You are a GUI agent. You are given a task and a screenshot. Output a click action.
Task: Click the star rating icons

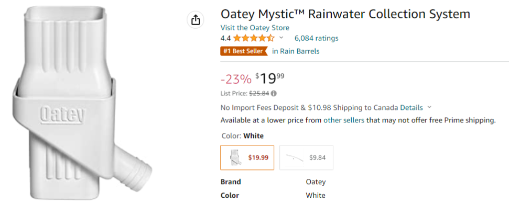(254, 38)
